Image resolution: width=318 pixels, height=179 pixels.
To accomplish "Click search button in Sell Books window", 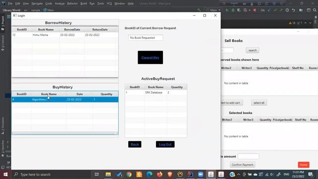I will (252, 50).
